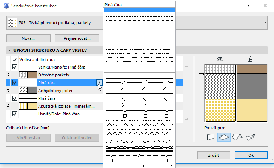
Task: Uncheck the Uvnitř/Dole: Plná čára checkbox
Action: [15, 114]
